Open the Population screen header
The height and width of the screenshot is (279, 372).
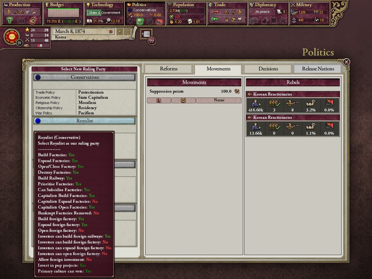click(183, 4)
